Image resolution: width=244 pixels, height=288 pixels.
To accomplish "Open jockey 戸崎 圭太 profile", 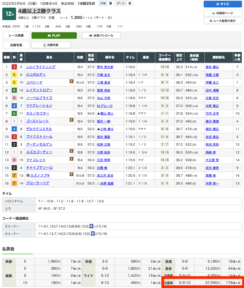I will pyautogui.click(x=104, y=75).
